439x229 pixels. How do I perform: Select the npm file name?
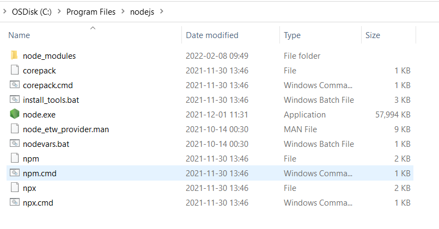click(x=31, y=159)
